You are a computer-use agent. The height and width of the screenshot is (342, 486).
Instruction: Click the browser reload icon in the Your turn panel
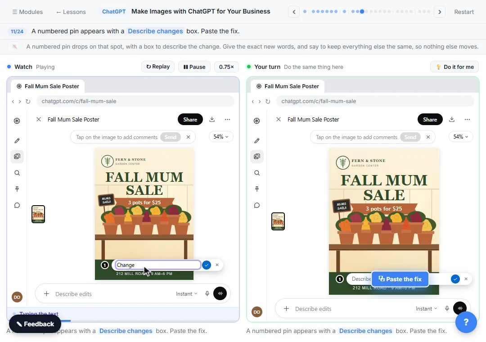(268, 101)
